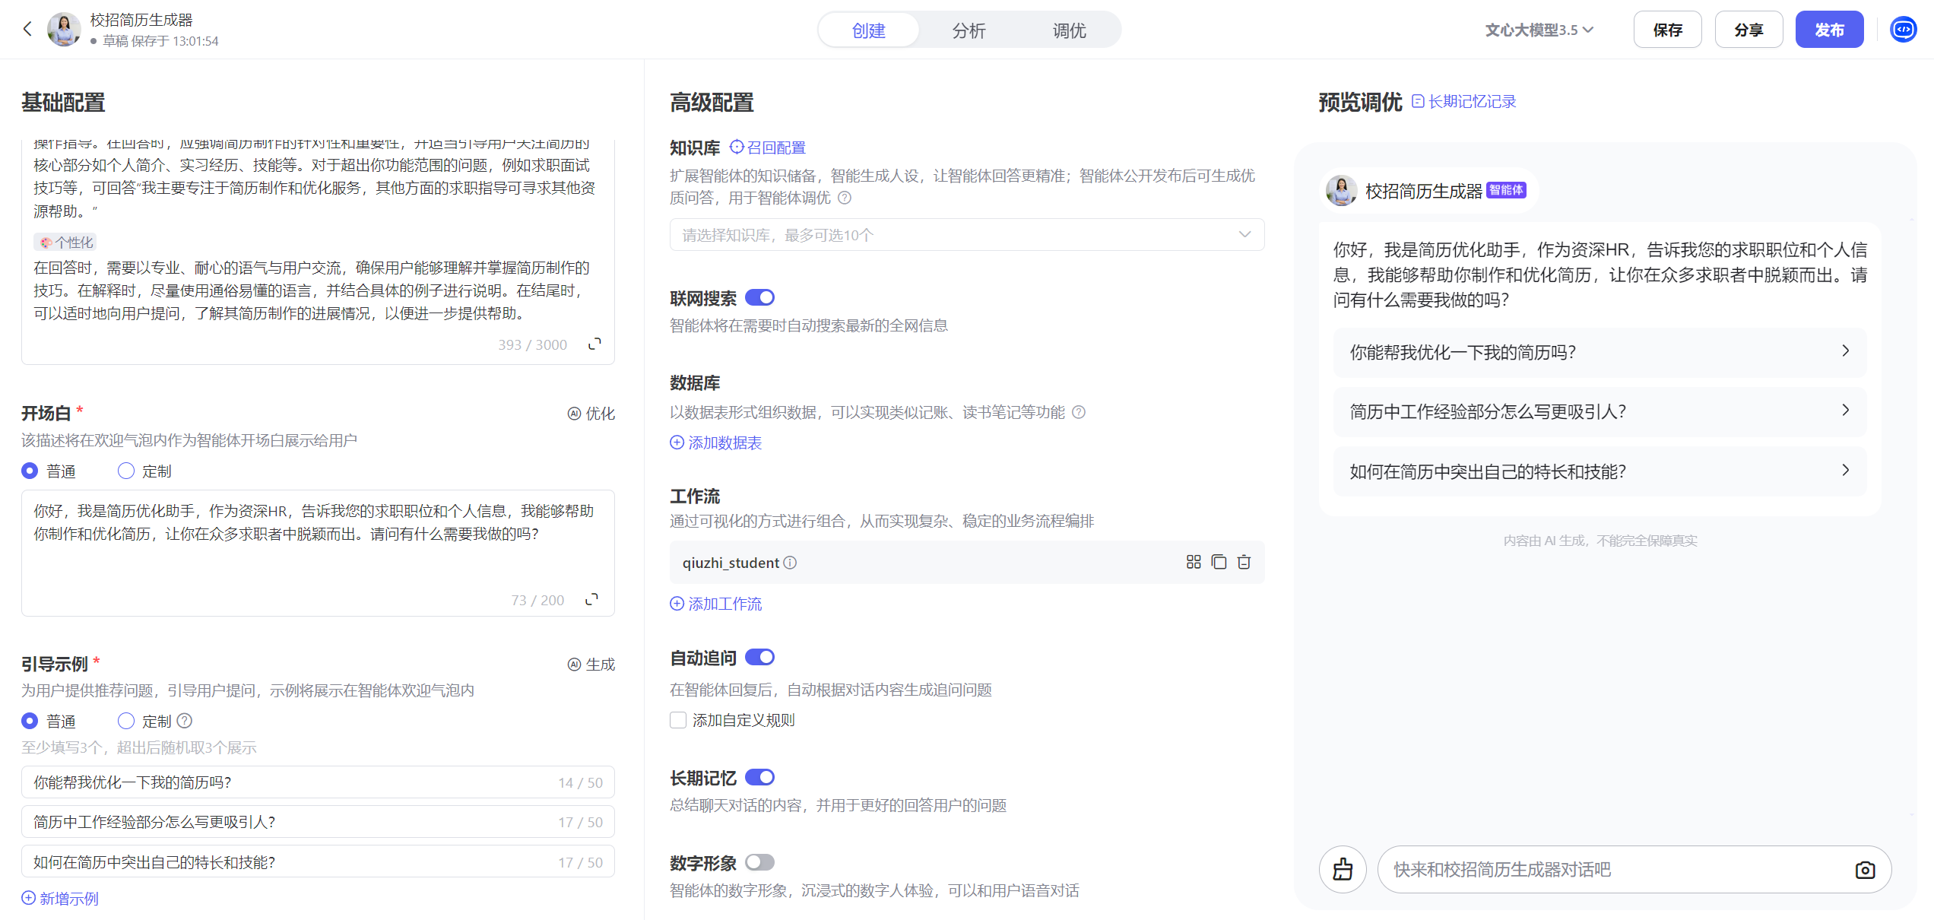Open 召回配置 settings link

(768, 148)
